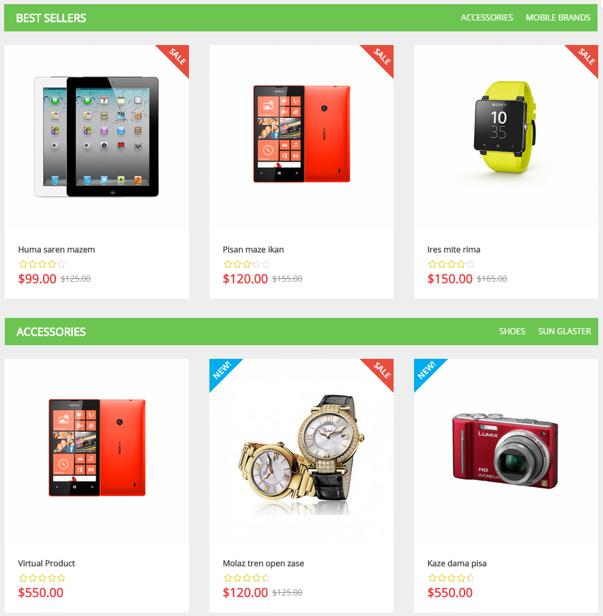Open the Sun Glaster tab

coord(565,332)
